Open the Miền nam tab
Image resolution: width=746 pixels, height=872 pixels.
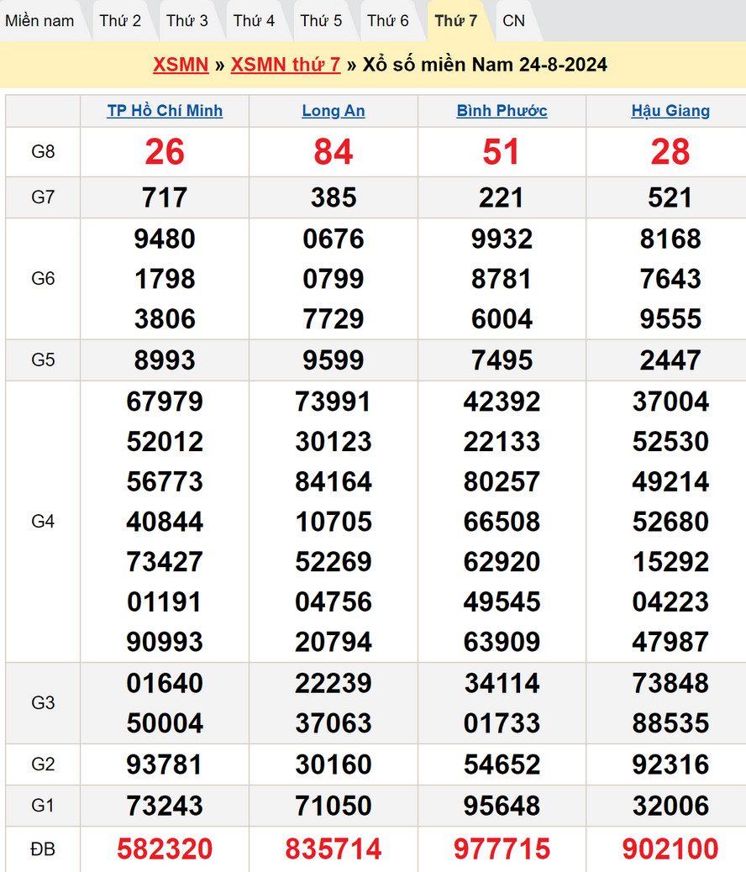pos(39,21)
